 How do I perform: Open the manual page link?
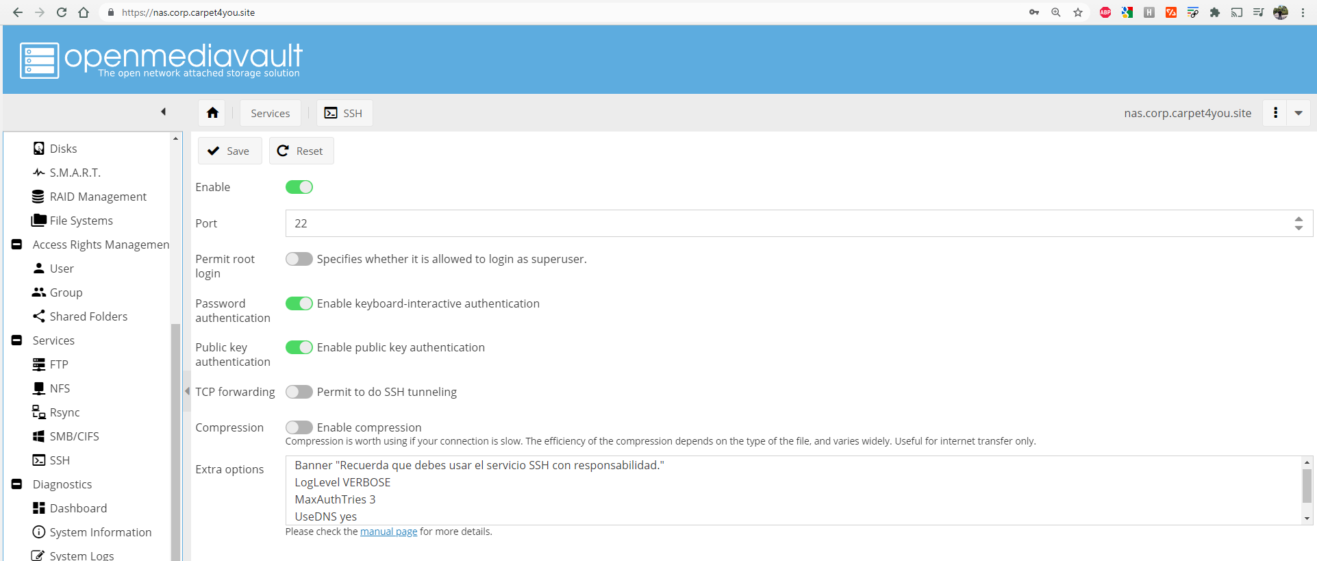(388, 532)
